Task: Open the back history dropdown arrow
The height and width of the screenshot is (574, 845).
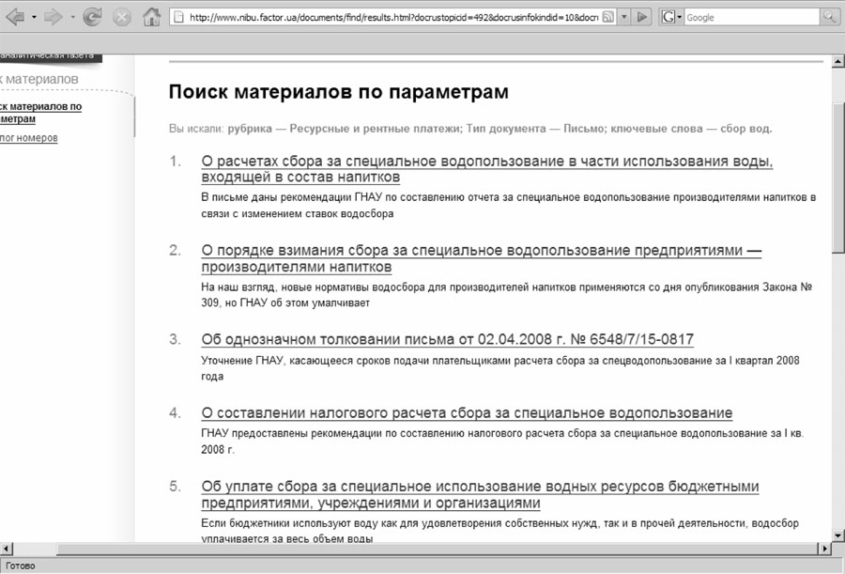Action: (34, 17)
